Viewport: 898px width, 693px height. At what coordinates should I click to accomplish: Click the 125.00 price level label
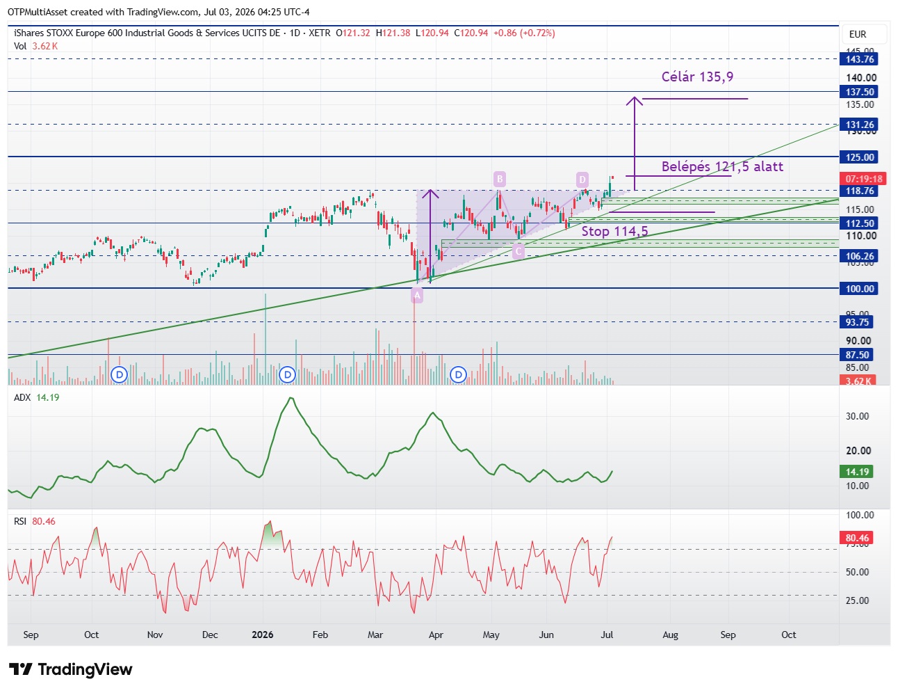(860, 157)
